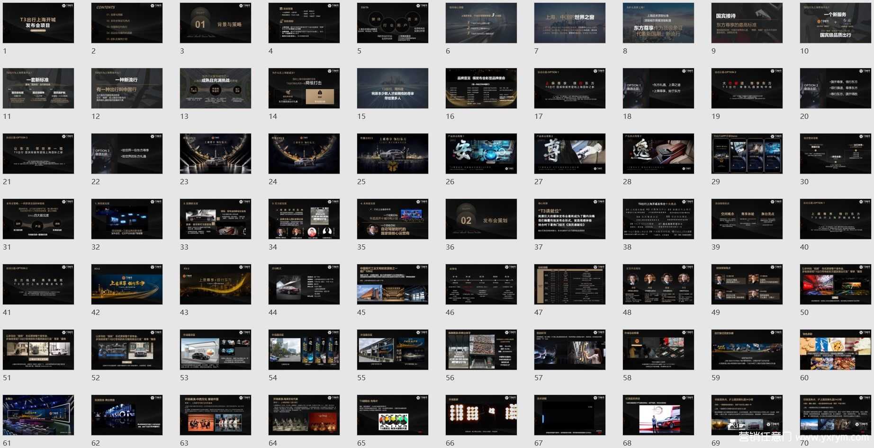
Task: Select slide 25 city night car thumbnail
Action: coord(393,153)
